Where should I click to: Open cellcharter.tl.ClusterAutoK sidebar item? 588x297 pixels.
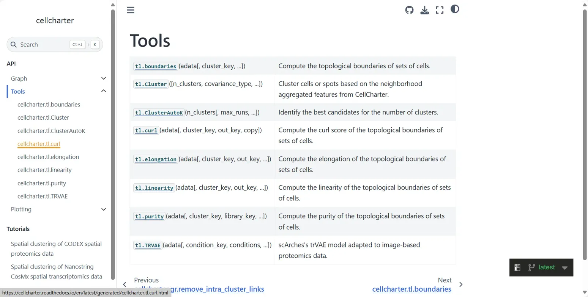[51, 131]
